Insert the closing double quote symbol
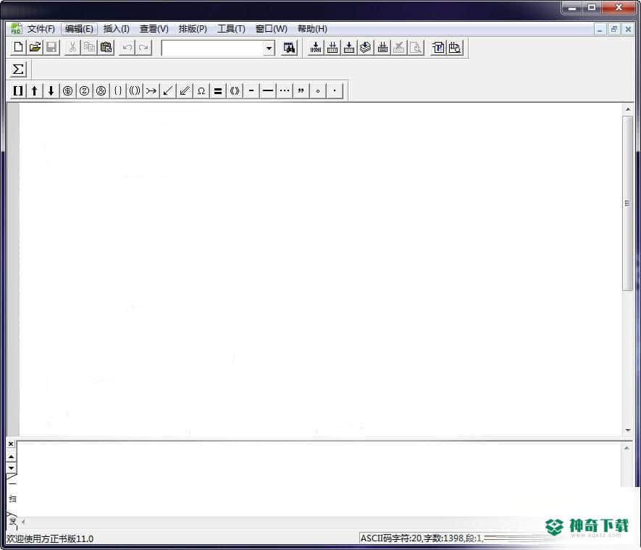The width and height of the screenshot is (641, 550). pos(301,90)
